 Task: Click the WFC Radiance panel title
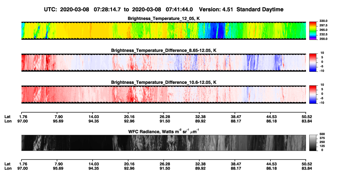click(164, 131)
